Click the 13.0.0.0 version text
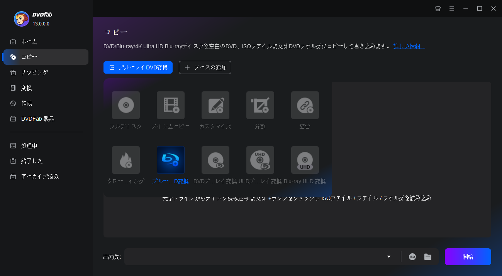502x276 pixels. pos(41,24)
